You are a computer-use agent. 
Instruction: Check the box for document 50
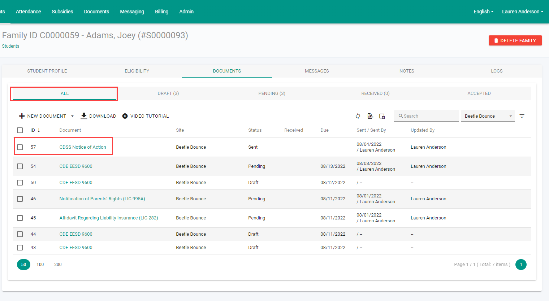click(20, 183)
